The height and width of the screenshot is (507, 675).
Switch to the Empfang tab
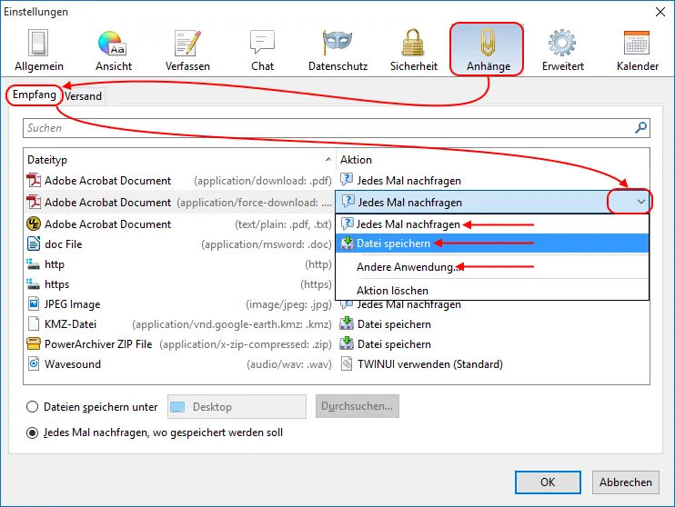click(34, 94)
